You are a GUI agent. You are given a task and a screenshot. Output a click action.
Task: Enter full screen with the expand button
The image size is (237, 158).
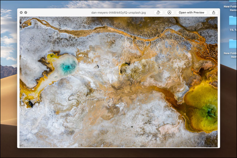[x=26, y=12]
